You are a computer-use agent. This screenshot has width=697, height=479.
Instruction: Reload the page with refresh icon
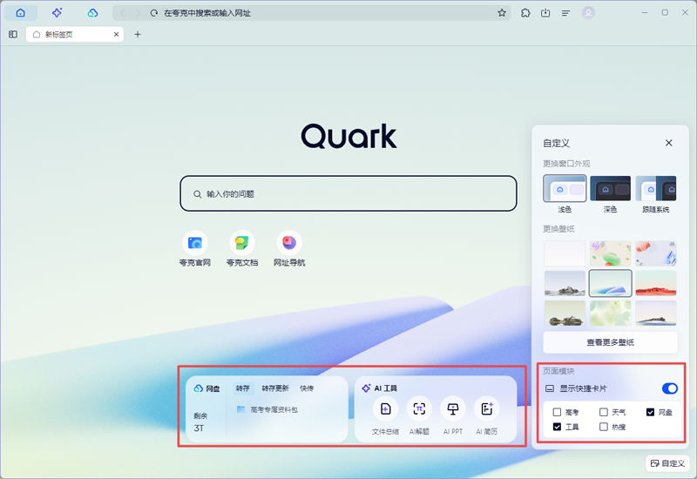pyautogui.click(x=154, y=13)
